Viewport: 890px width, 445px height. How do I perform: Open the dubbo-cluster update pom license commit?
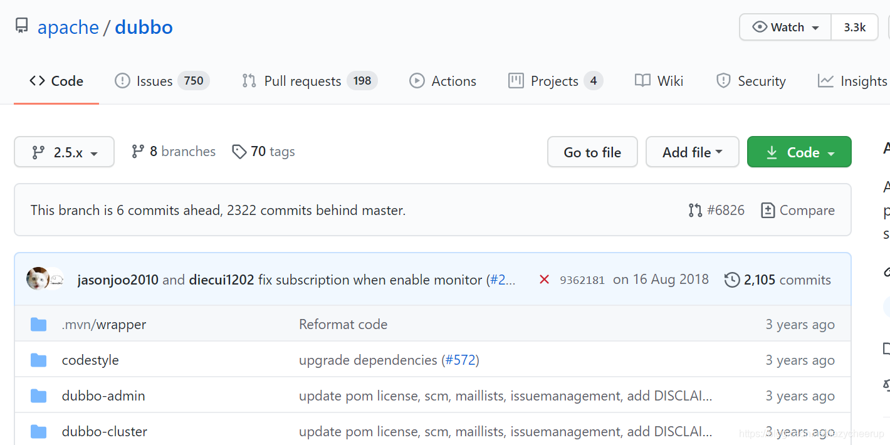point(506,432)
